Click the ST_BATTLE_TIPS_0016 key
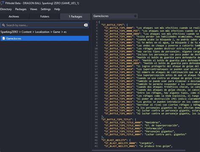This screenshot has height=152, width=200. click(119, 87)
